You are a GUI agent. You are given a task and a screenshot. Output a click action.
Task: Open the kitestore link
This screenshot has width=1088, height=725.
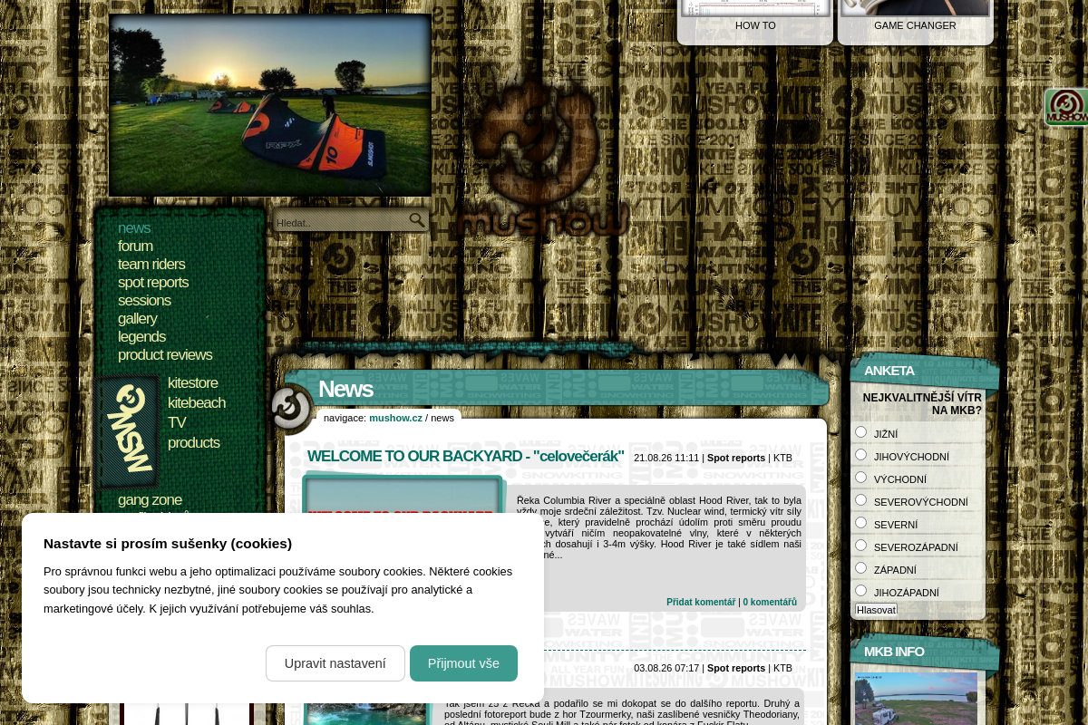pyautogui.click(x=193, y=383)
